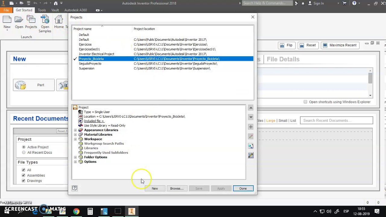Click the Part template button

(x=34, y=85)
